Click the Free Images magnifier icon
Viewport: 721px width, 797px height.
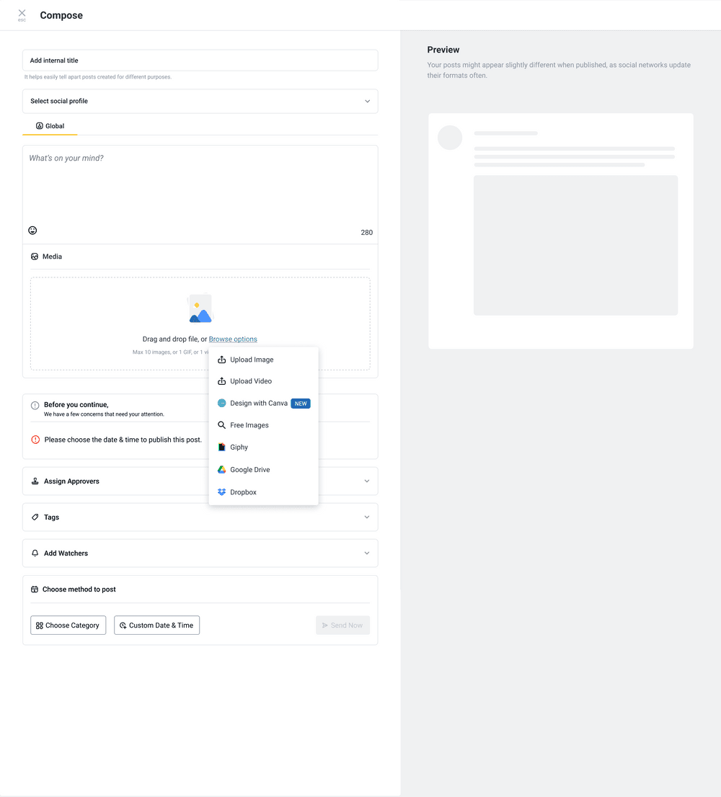pos(222,425)
